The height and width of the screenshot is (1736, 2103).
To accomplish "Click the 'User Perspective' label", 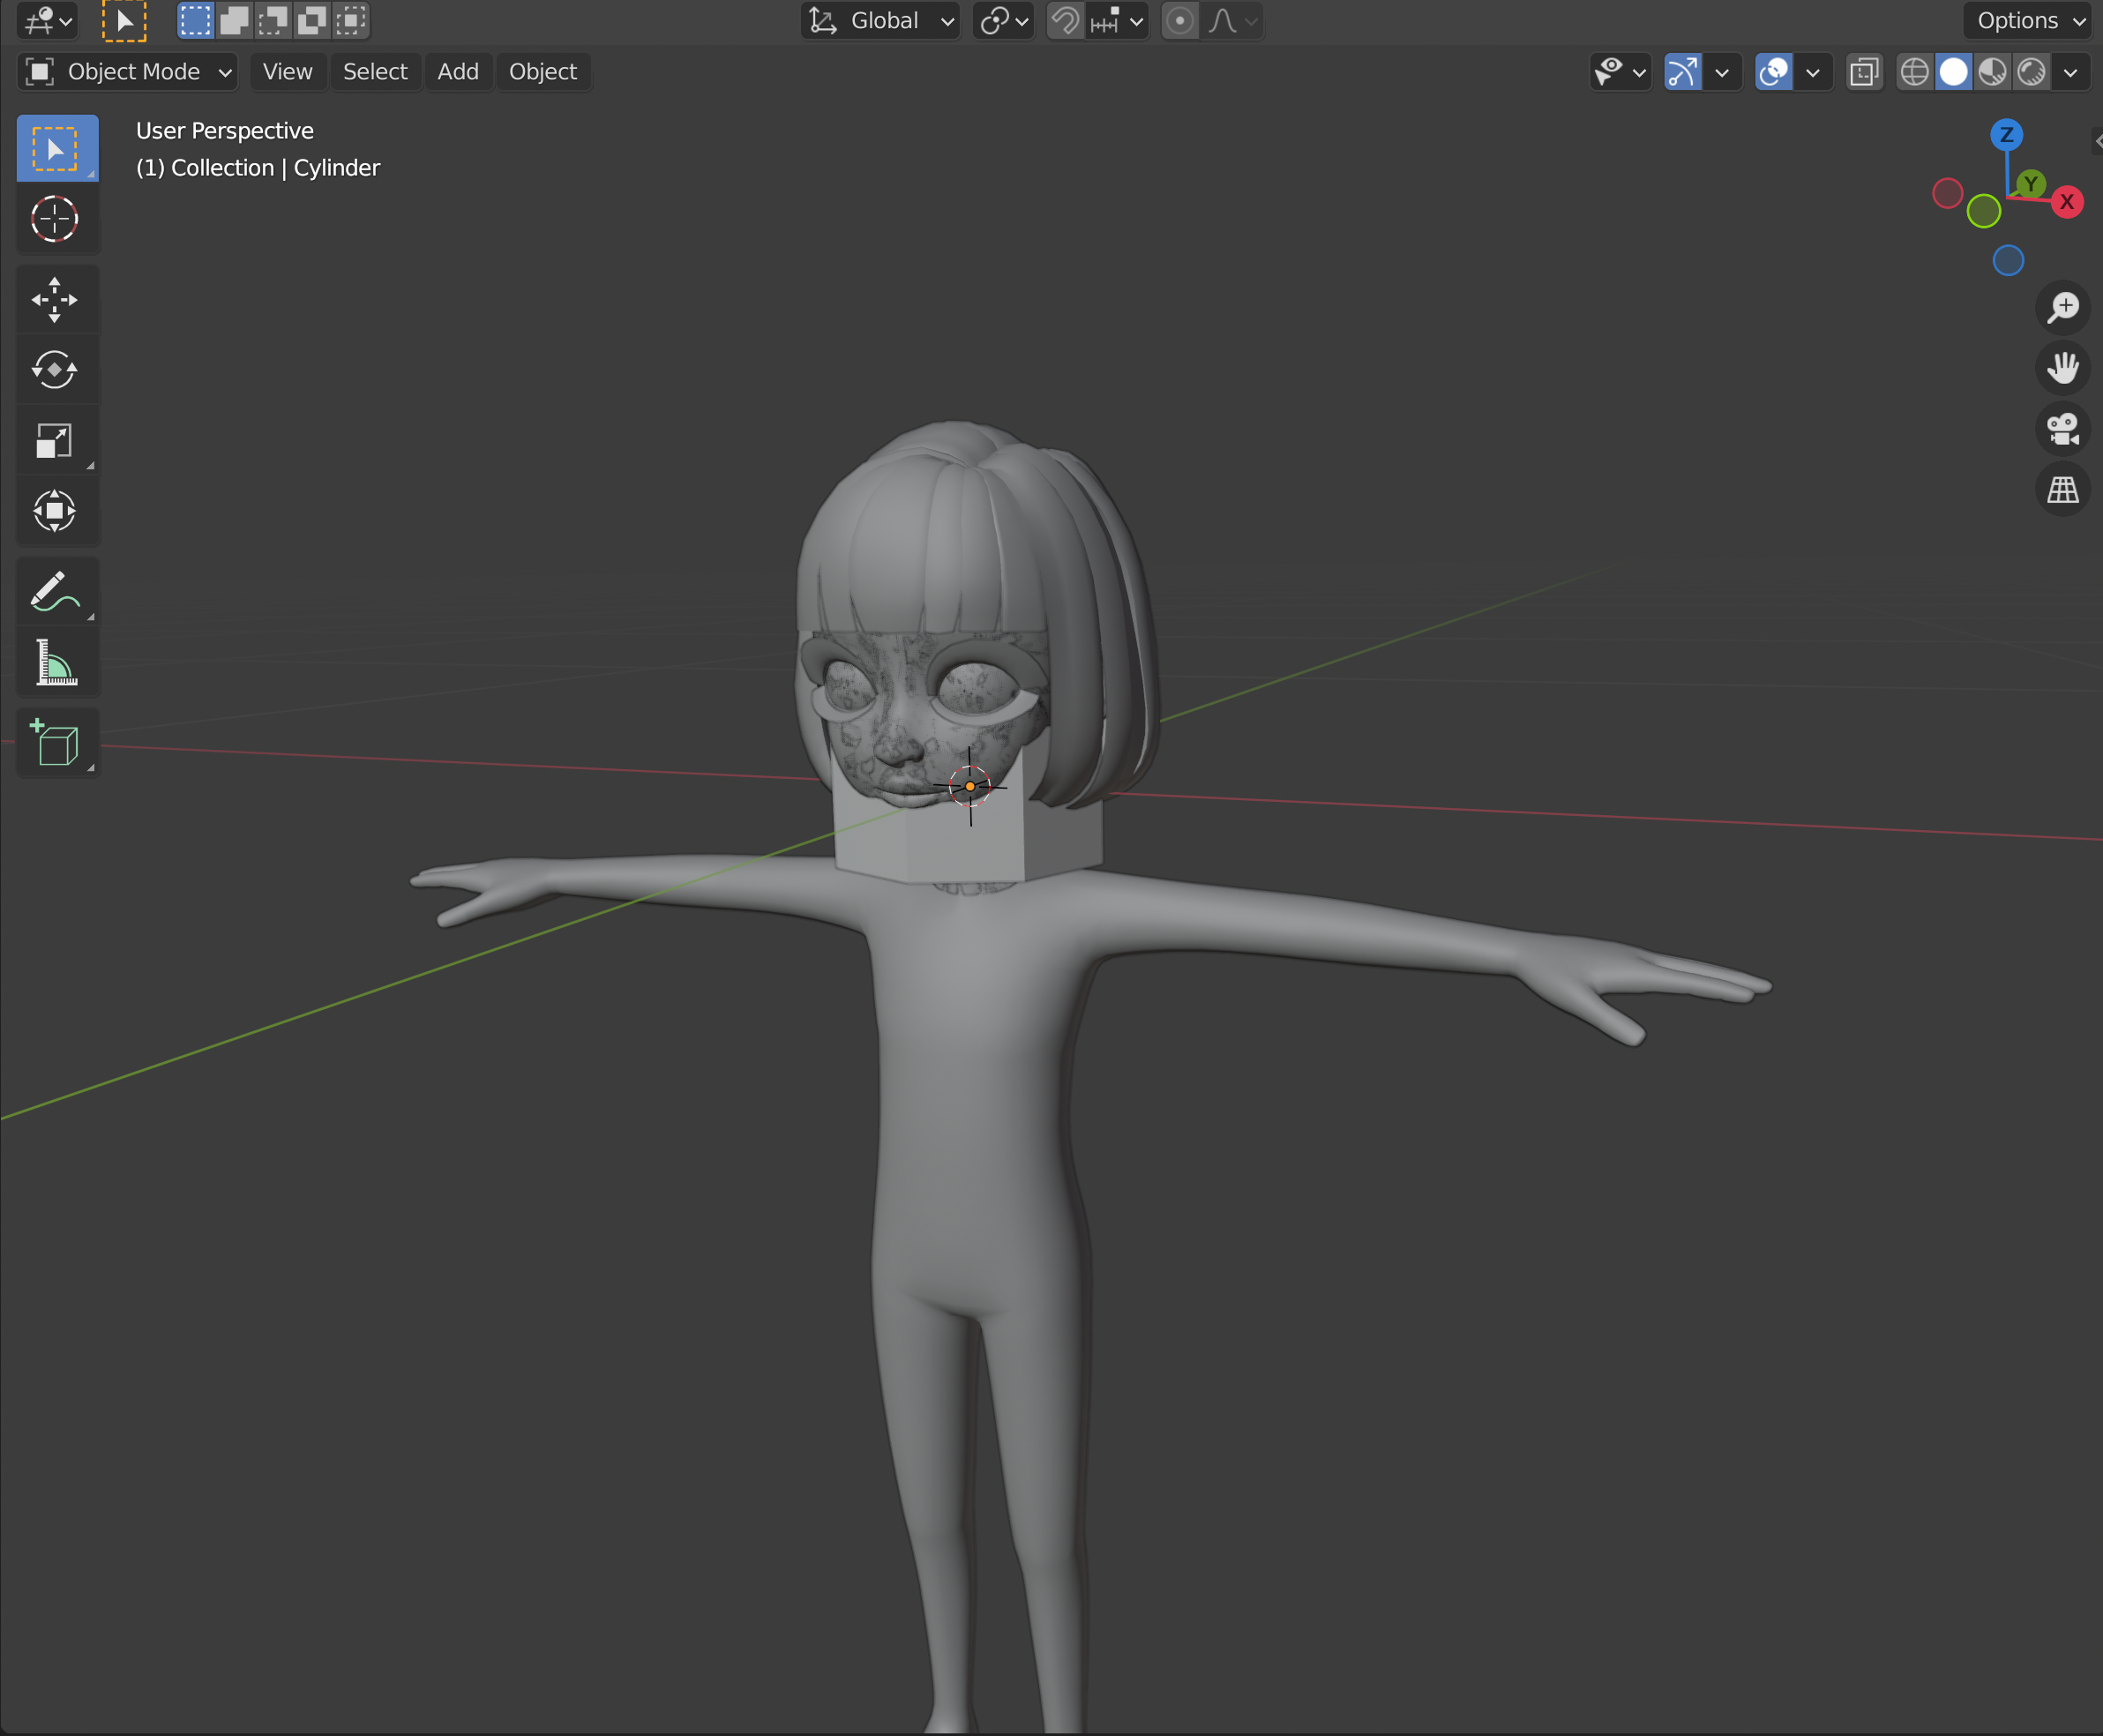I will pyautogui.click(x=225, y=131).
